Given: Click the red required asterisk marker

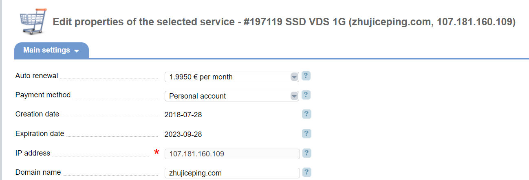Looking at the screenshot, I should pos(156,153).
